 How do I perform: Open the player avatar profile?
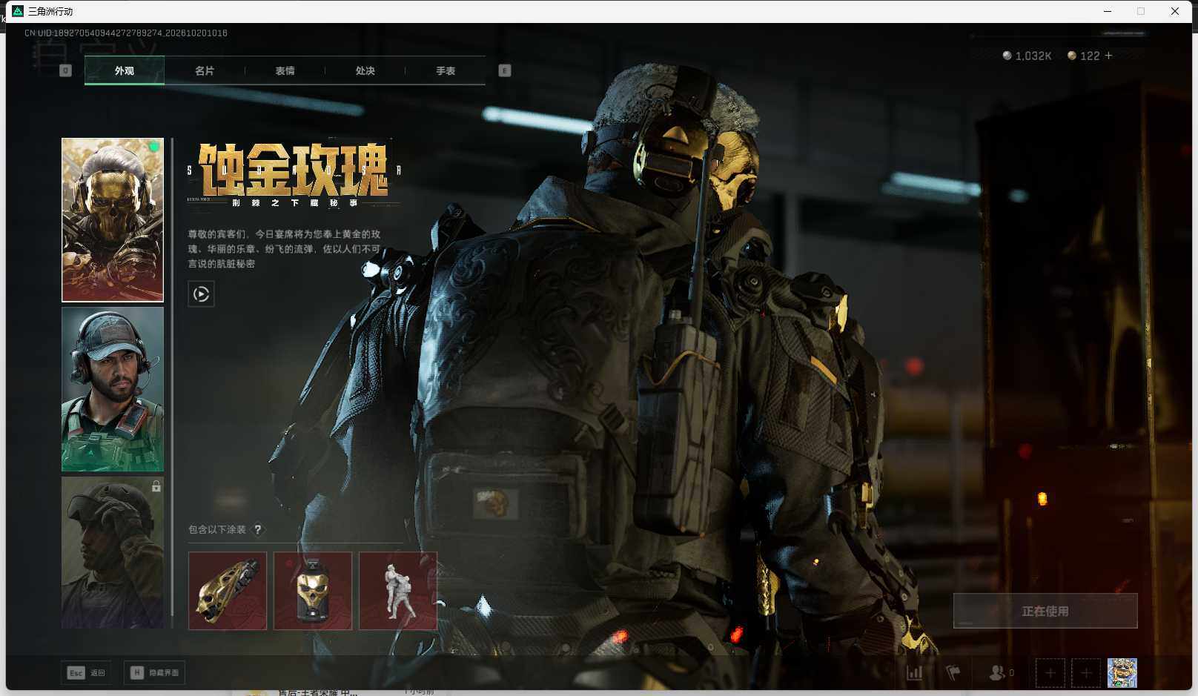click(x=1122, y=673)
